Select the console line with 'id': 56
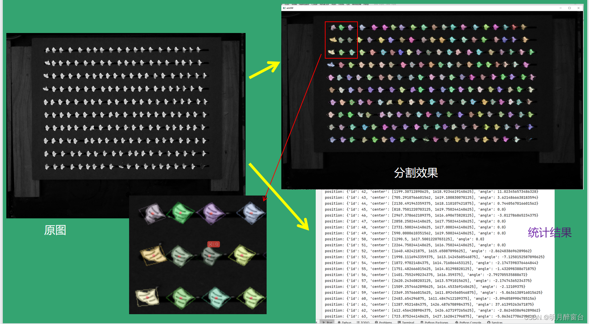Screen dimensions: 589x324 coord(426,275)
